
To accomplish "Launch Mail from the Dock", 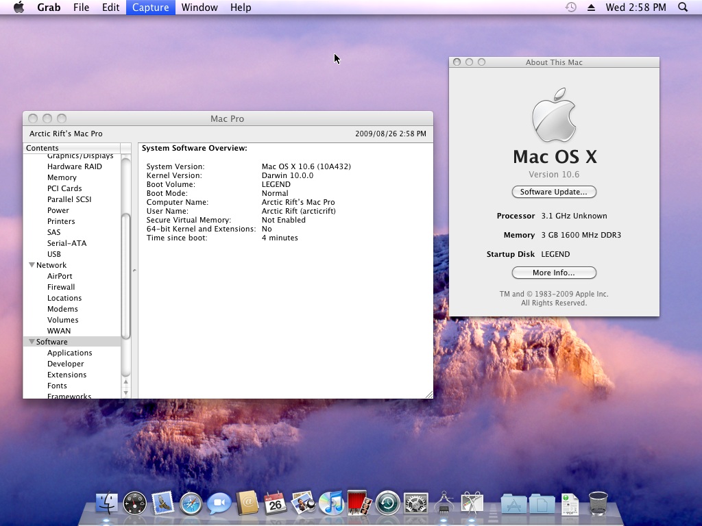I will point(162,503).
